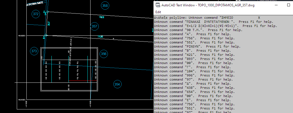The height and width of the screenshot is (113, 293).
Task: Click the +4541000 grid coordinate label
Action: (x=21, y=100)
